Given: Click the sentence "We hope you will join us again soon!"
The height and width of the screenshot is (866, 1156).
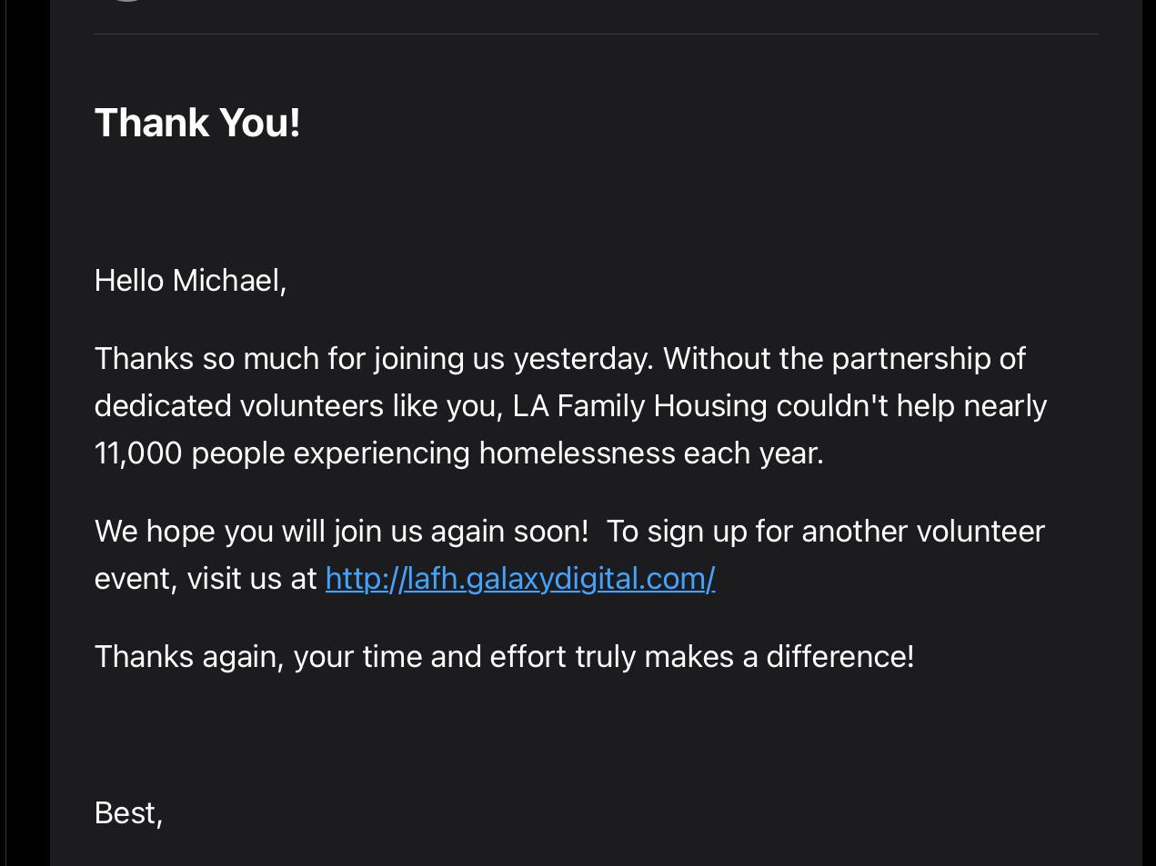Looking at the screenshot, I should click(x=341, y=532).
